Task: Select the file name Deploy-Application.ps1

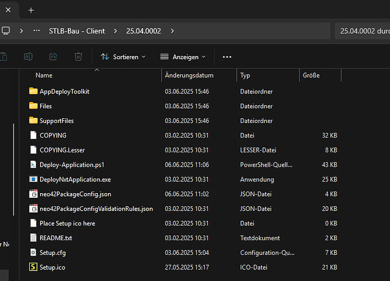Action: pos(72,165)
